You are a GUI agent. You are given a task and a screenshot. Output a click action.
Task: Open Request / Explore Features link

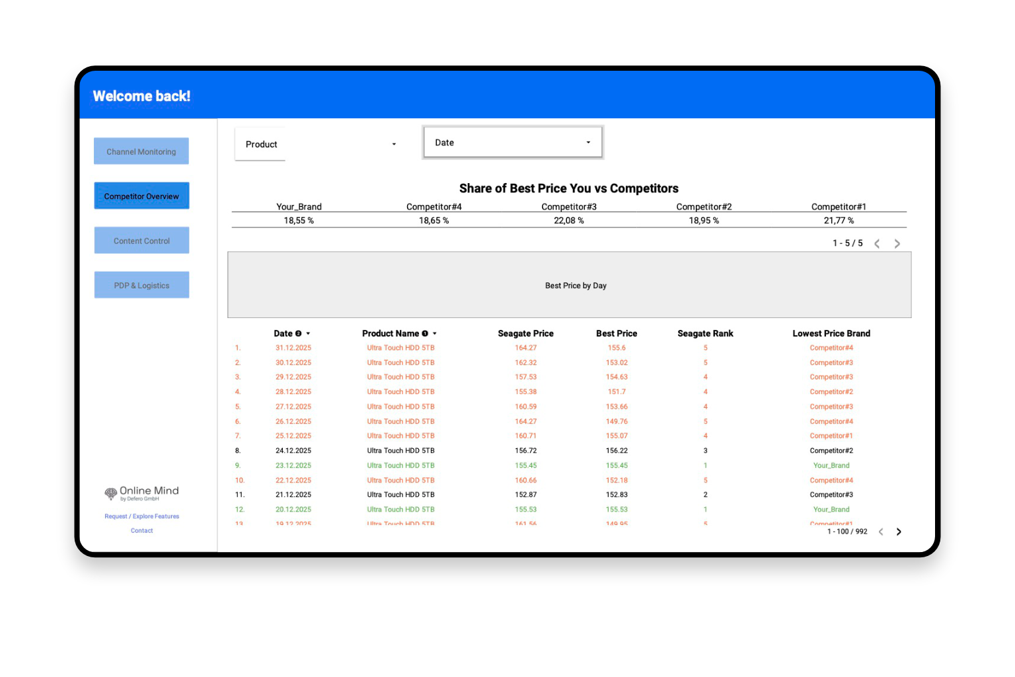point(141,516)
